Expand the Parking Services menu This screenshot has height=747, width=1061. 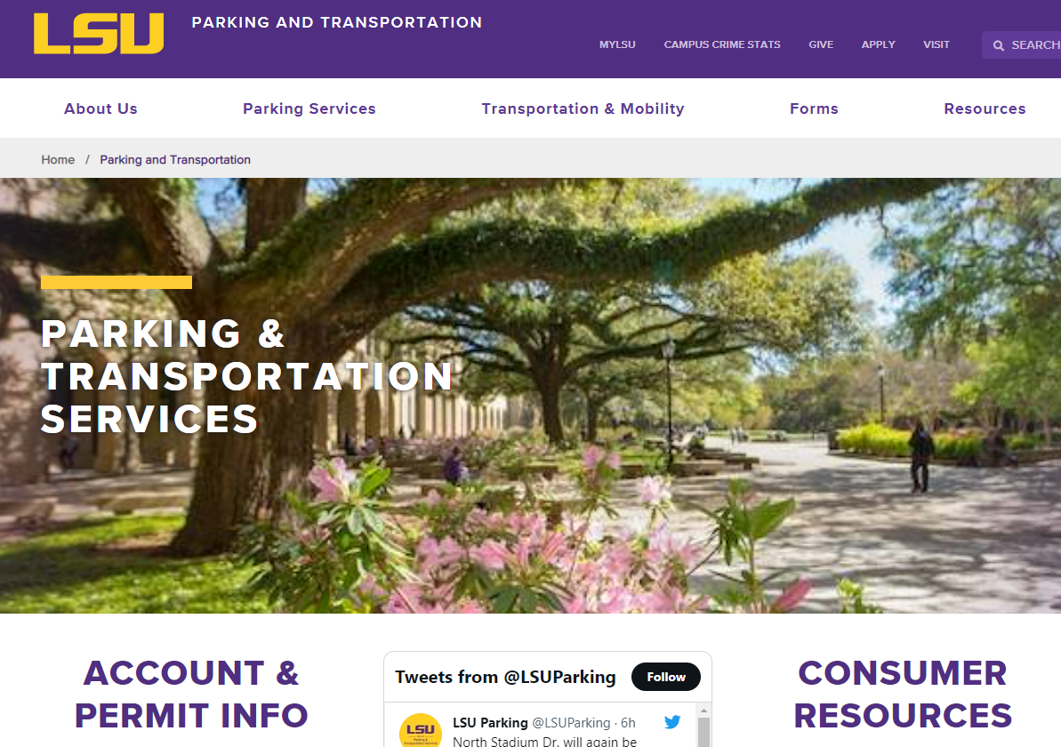309,108
